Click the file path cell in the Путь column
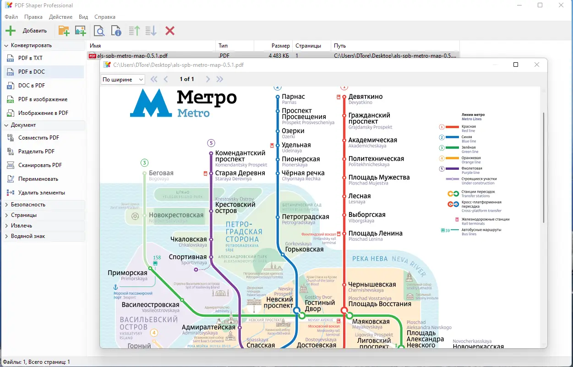The width and height of the screenshot is (573, 367). point(395,56)
